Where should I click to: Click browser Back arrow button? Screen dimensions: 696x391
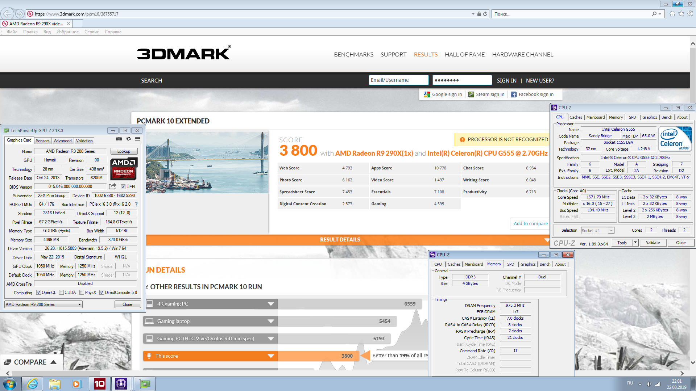[7, 14]
